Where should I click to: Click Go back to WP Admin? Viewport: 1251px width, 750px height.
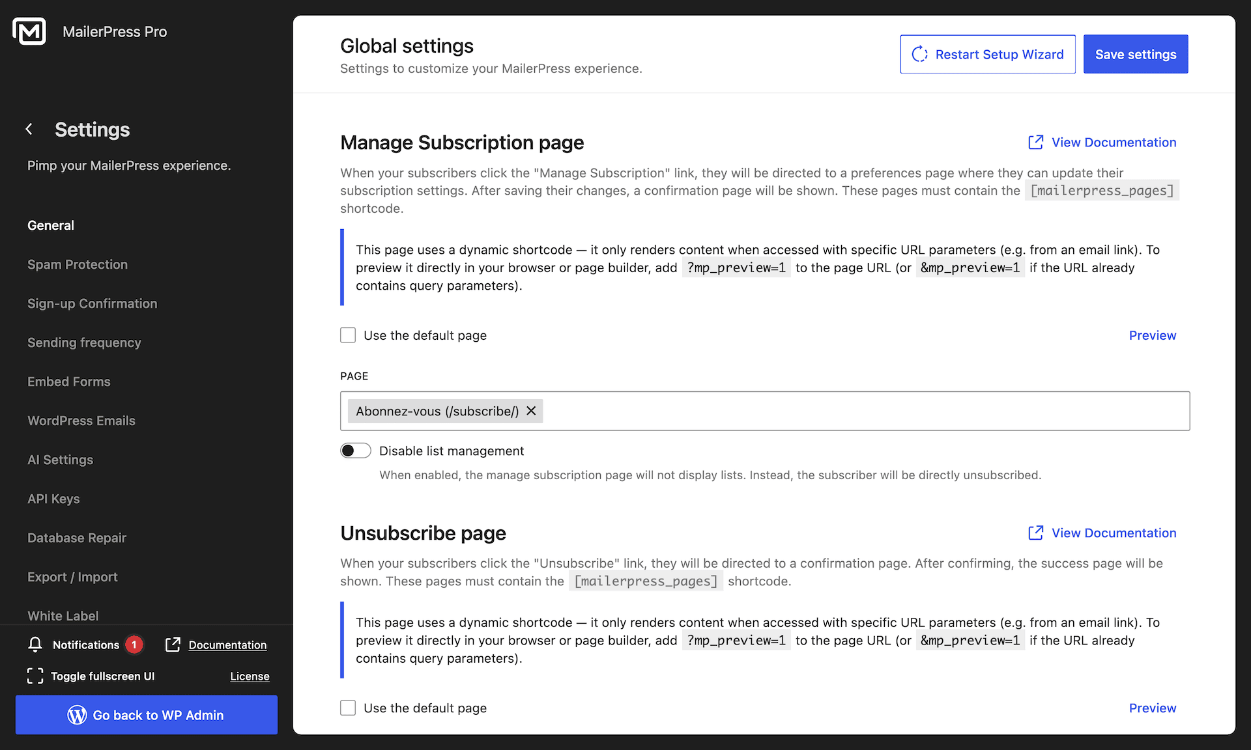click(x=147, y=715)
